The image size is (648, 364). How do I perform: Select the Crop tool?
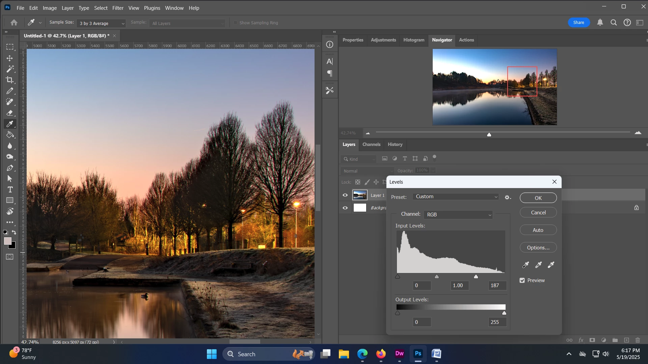pos(10,80)
